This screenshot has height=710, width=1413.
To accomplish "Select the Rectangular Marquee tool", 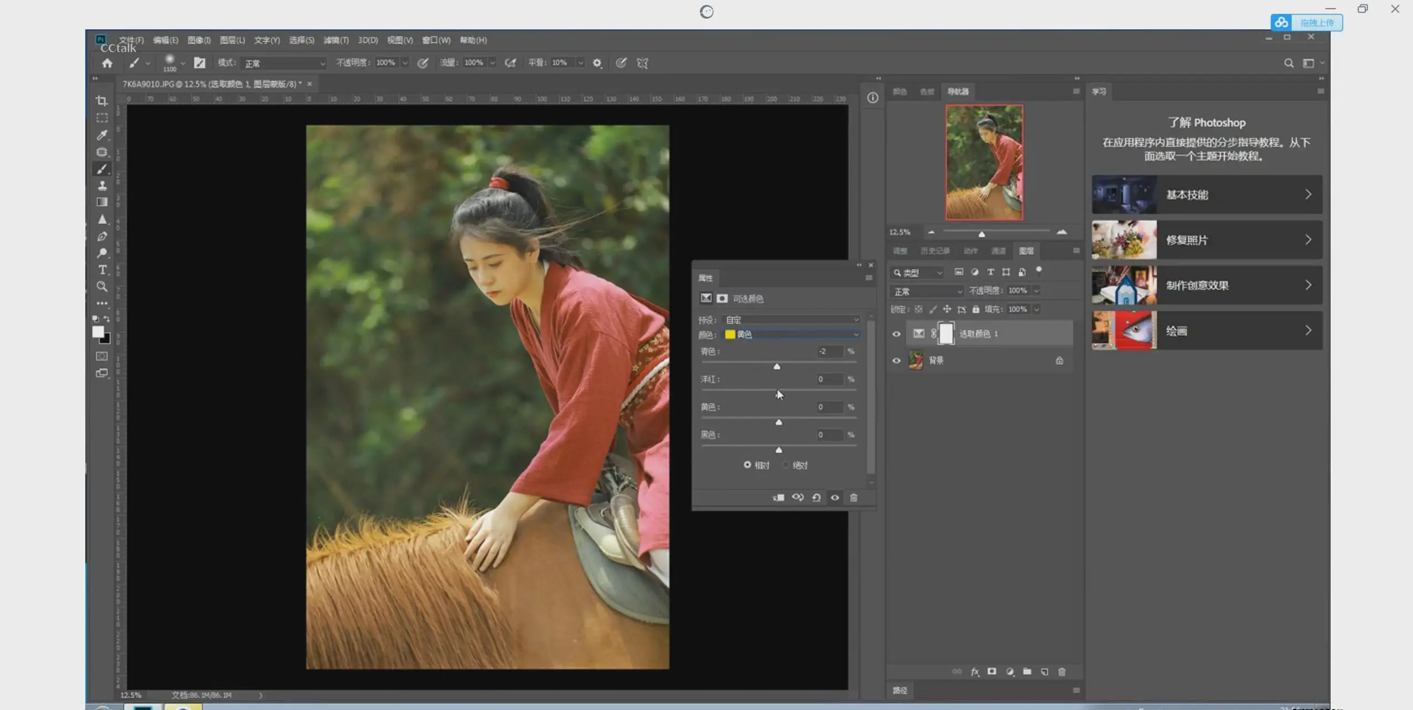I will 102,118.
